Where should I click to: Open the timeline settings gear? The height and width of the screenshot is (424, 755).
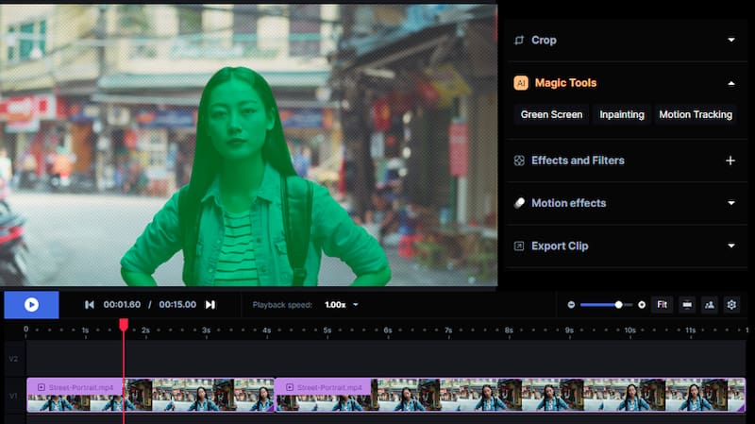click(730, 305)
